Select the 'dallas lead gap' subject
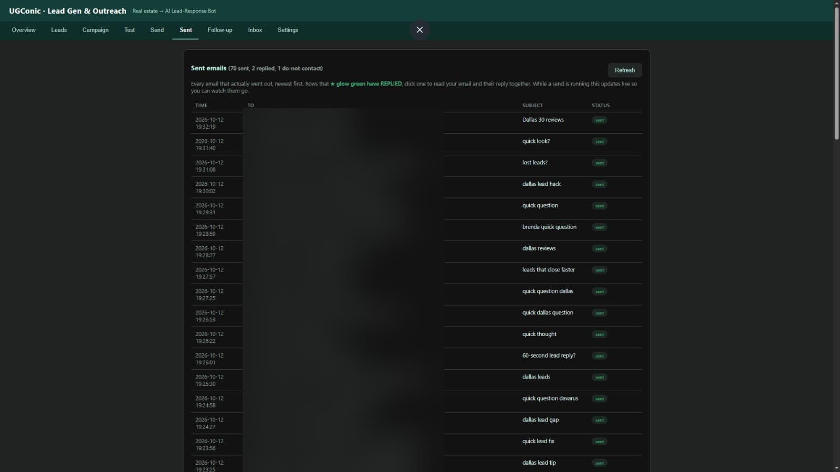The height and width of the screenshot is (472, 840). [540, 420]
